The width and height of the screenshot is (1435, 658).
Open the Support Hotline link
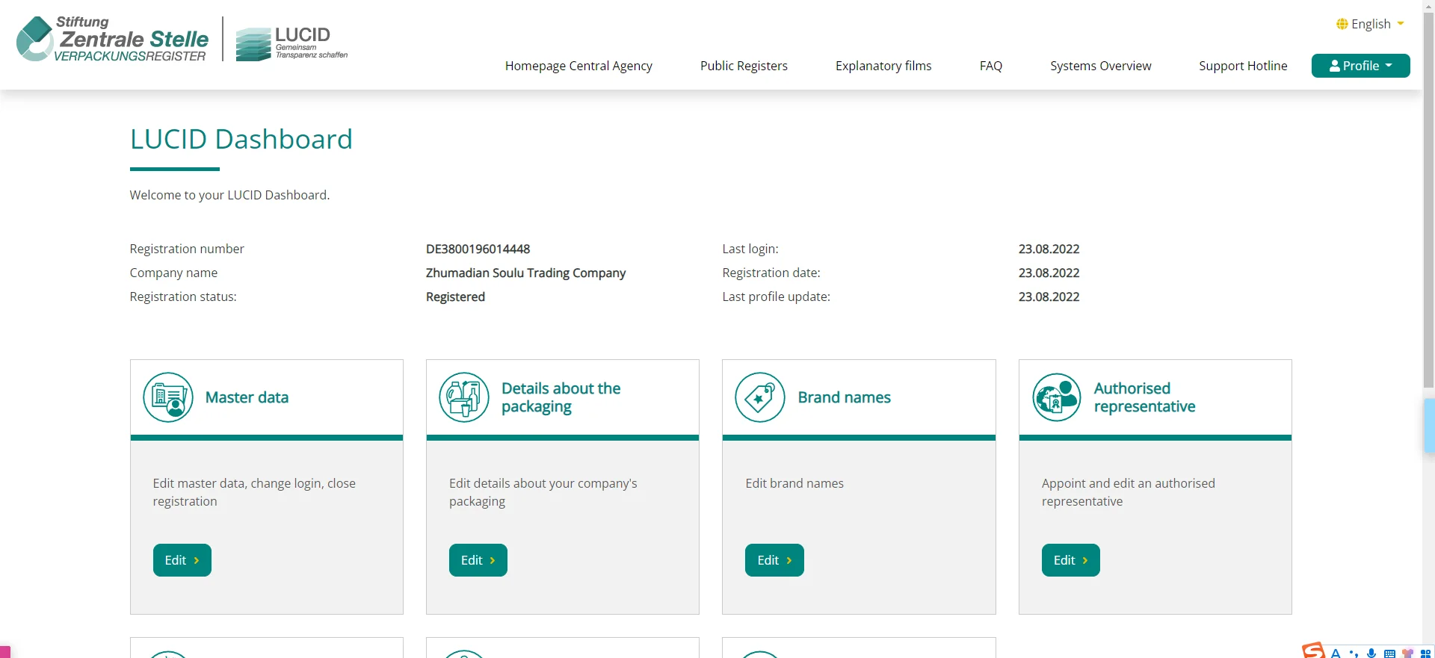[1243, 66]
